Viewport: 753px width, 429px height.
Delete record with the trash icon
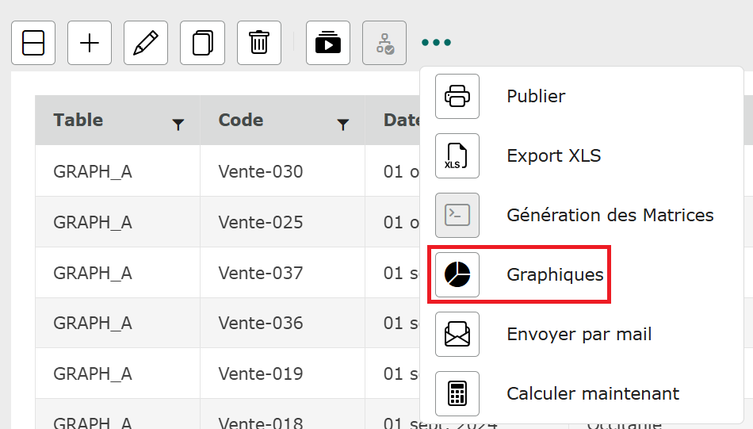coord(258,43)
